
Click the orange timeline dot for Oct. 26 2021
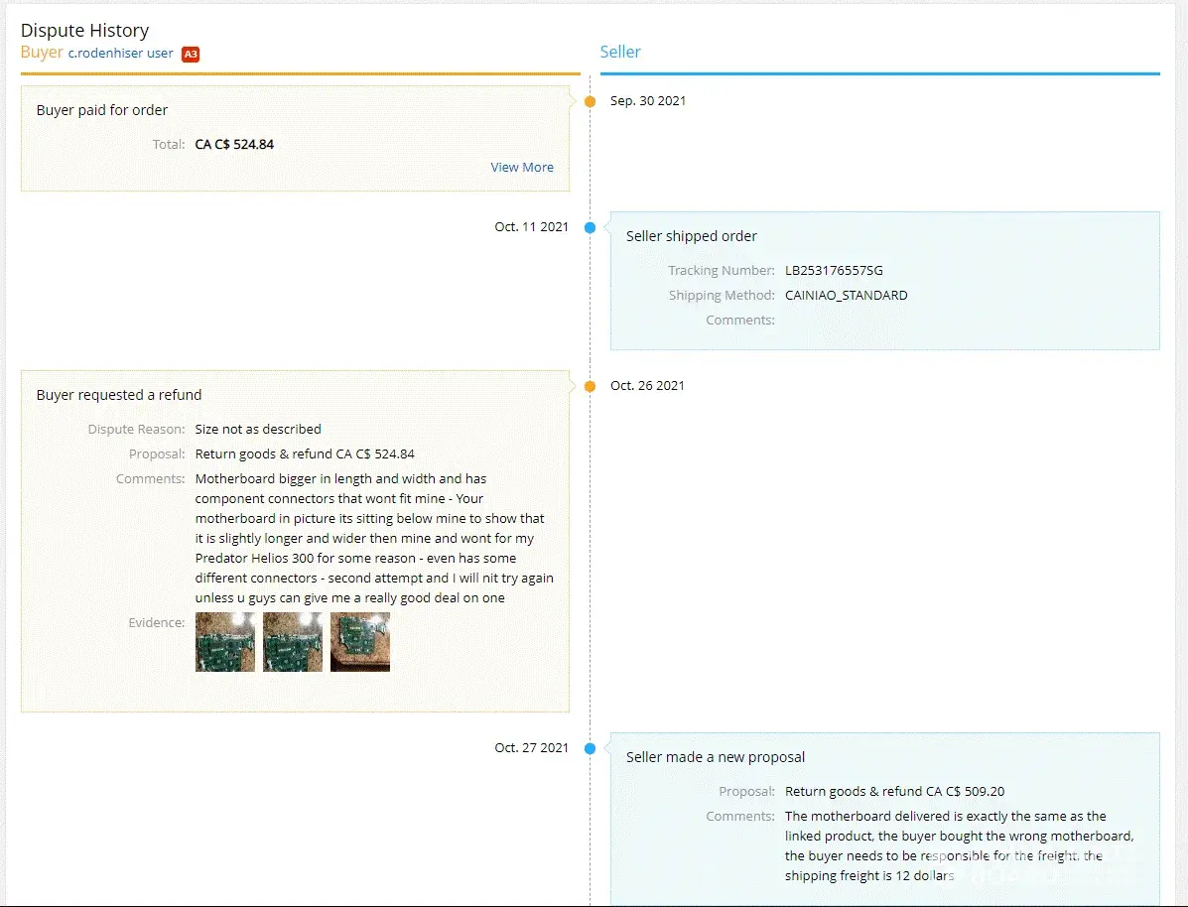click(x=590, y=386)
